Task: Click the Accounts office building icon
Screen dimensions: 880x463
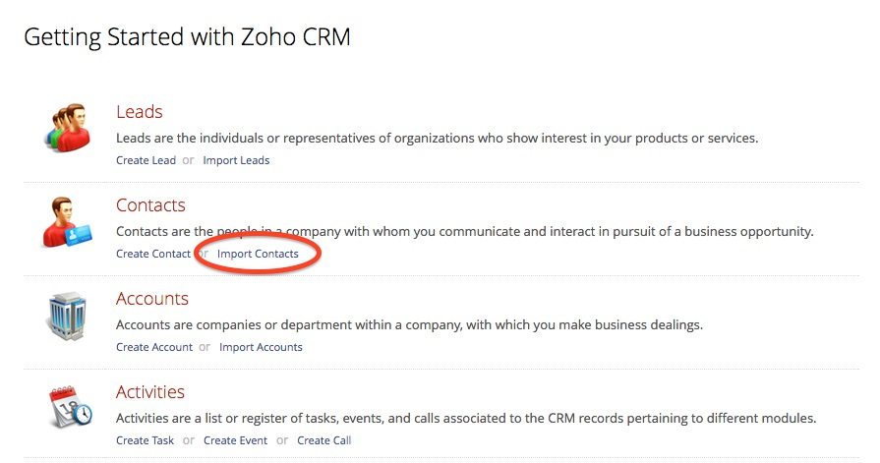Action: (67, 316)
